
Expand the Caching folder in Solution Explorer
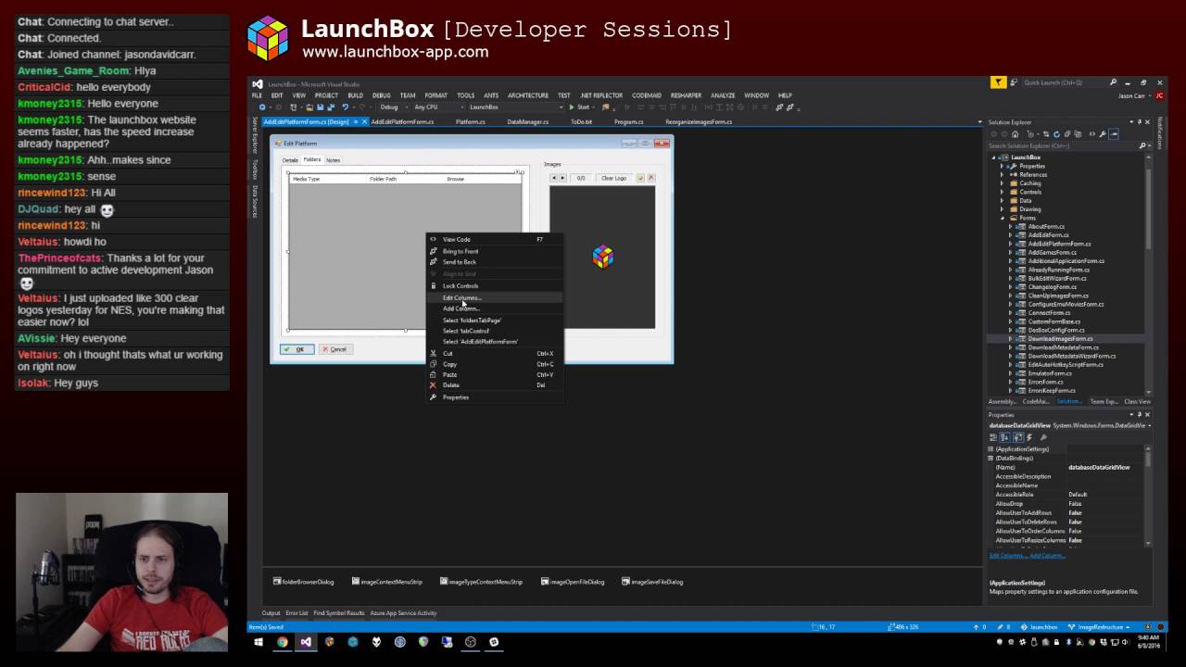(x=1002, y=183)
